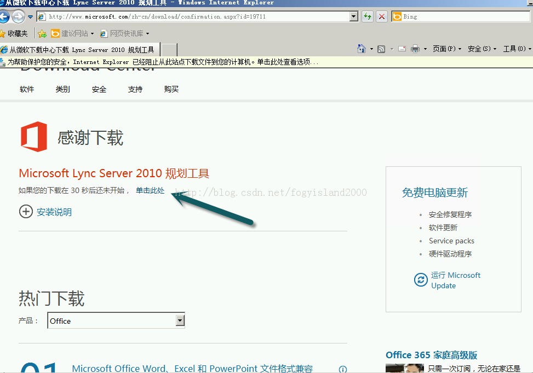Click the browser Back button
Screen dimensions: 533x373
click(4, 16)
